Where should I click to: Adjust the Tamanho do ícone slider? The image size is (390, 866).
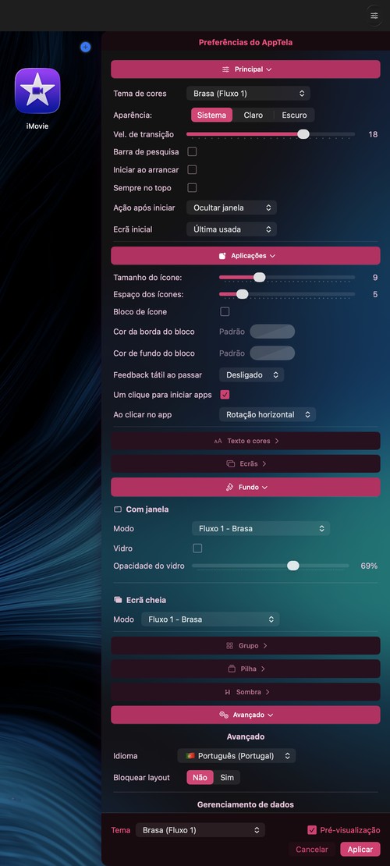259,277
